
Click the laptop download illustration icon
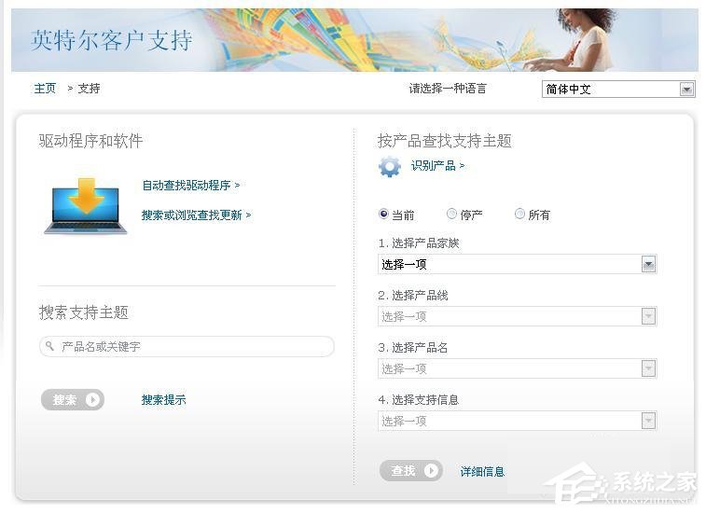(x=86, y=206)
